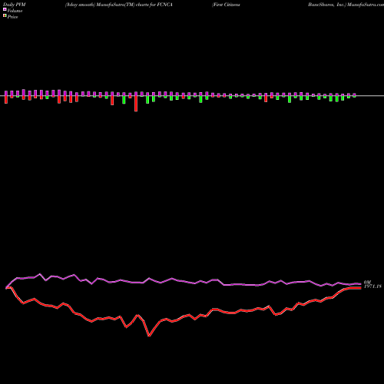Click the '(First Citizens' company name text
384x384 pixels.
226,5
